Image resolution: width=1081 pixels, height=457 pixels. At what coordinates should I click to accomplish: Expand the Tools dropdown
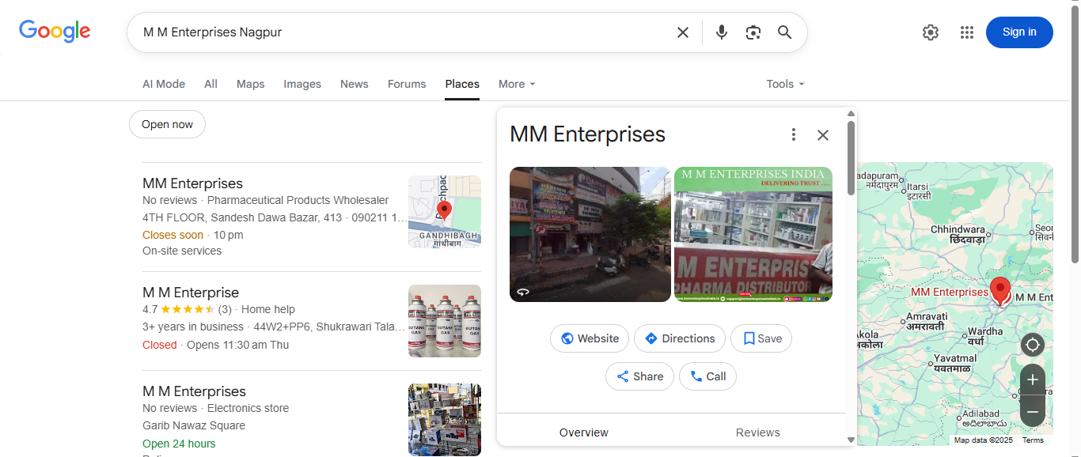coord(784,84)
